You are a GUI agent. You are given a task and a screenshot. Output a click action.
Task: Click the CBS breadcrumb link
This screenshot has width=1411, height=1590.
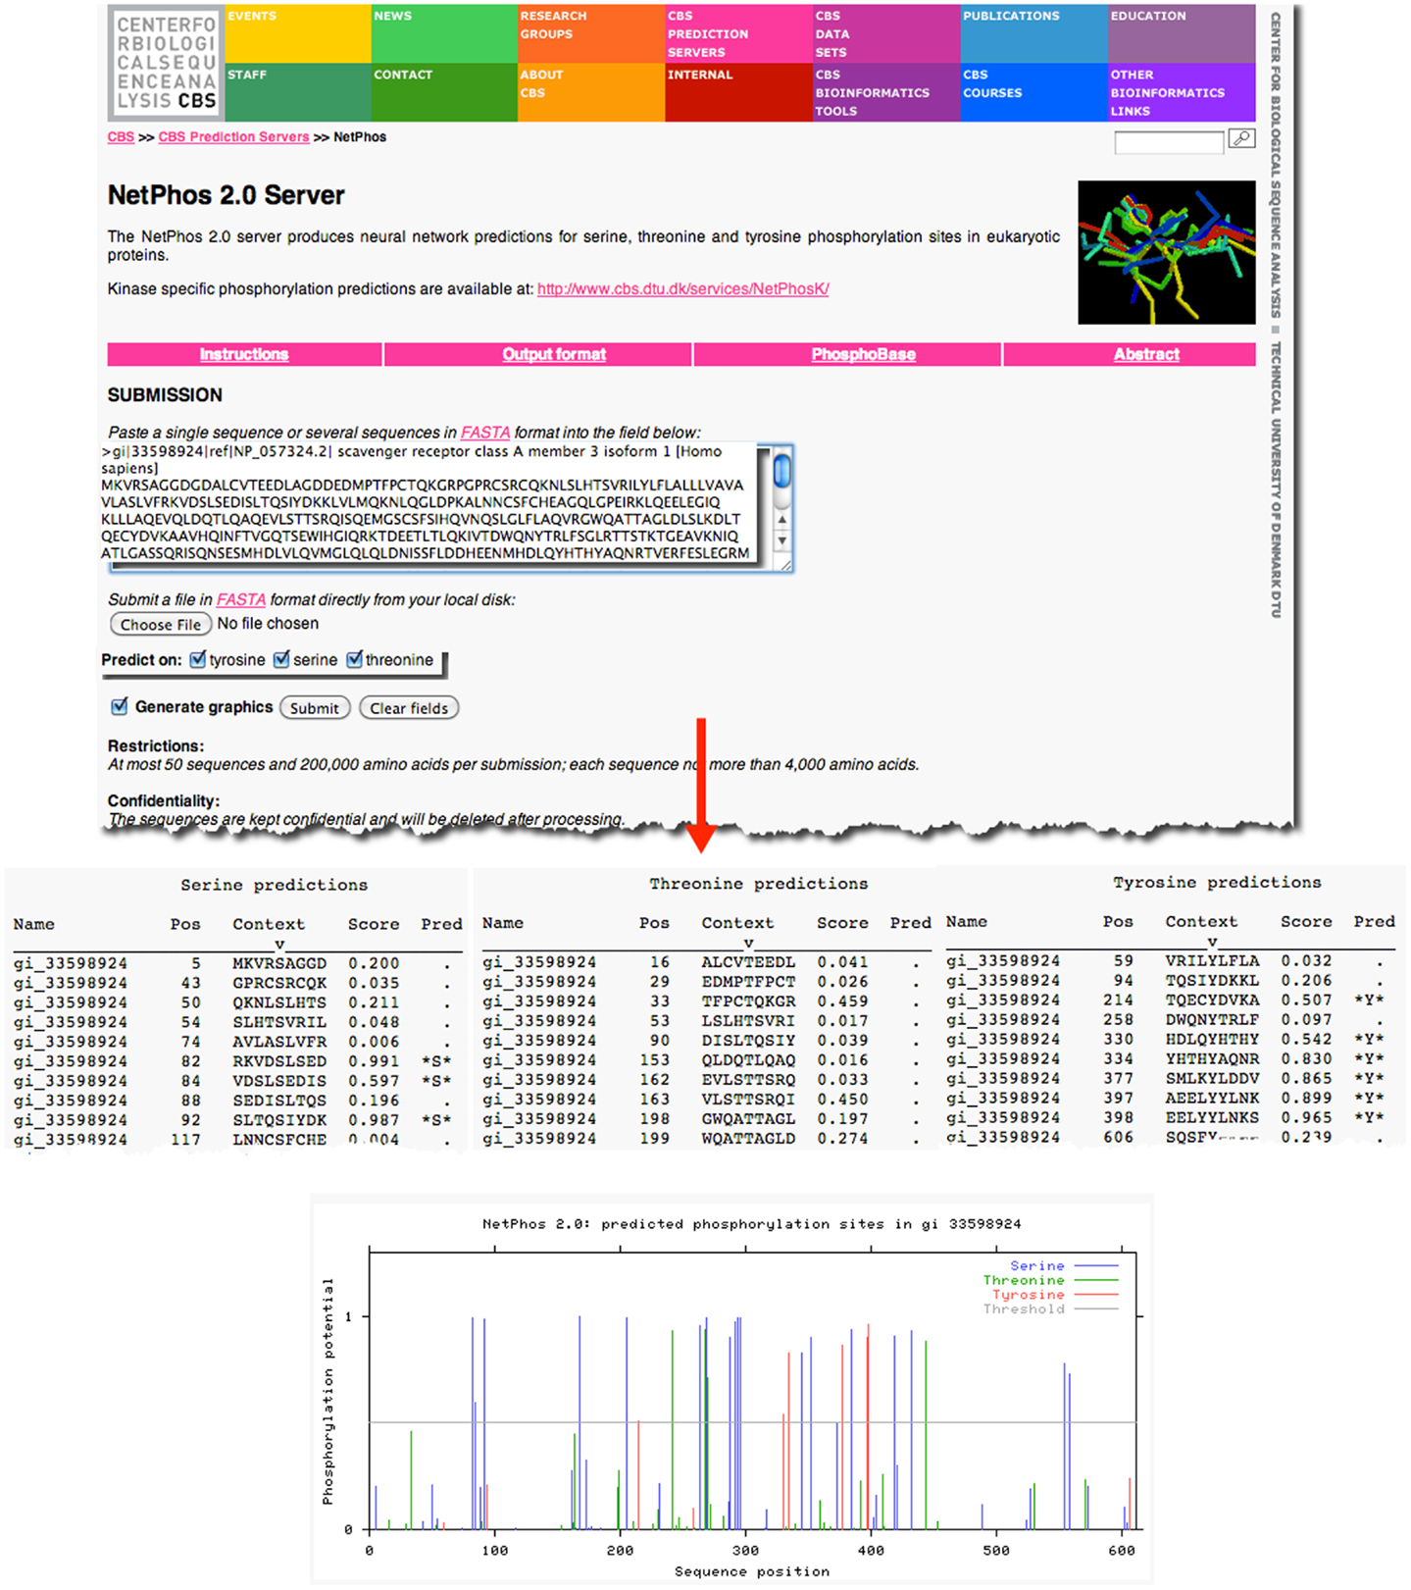[x=121, y=137]
